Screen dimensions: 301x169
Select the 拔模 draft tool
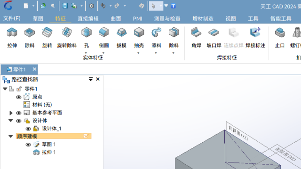click(x=121, y=37)
